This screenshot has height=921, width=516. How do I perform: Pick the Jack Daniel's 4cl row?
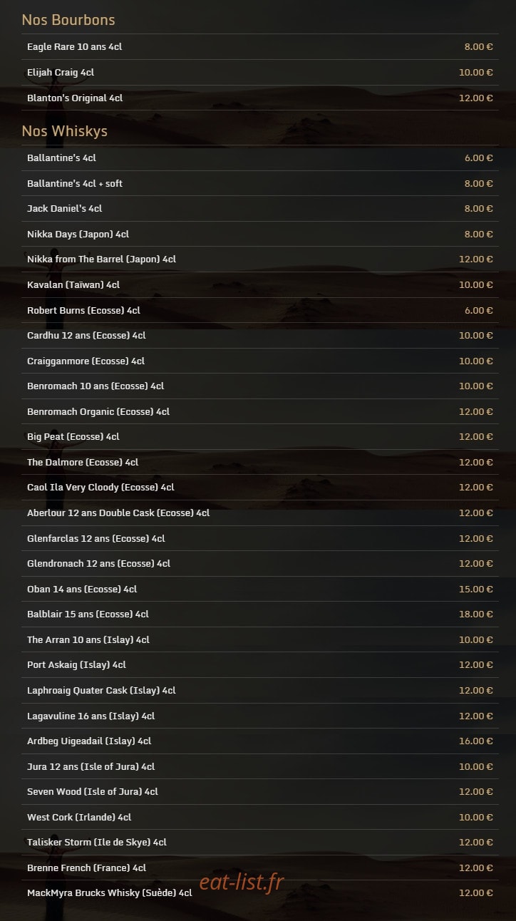pyautogui.click(x=260, y=209)
